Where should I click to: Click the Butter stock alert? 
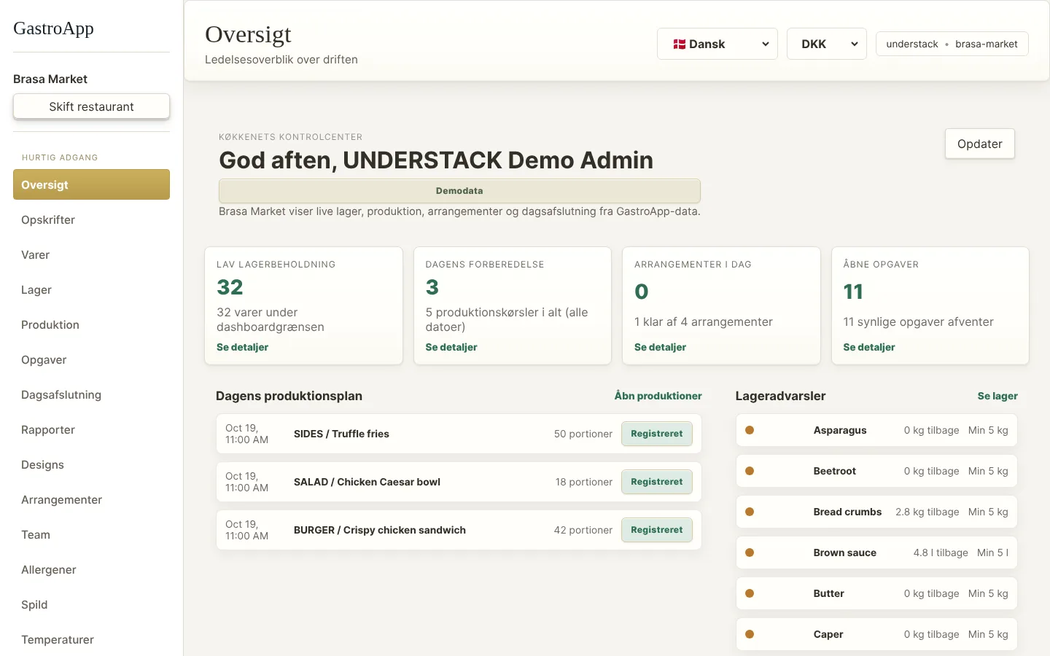tap(876, 593)
